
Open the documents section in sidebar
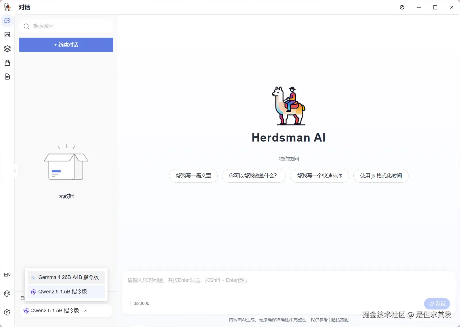tap(7, 76)
